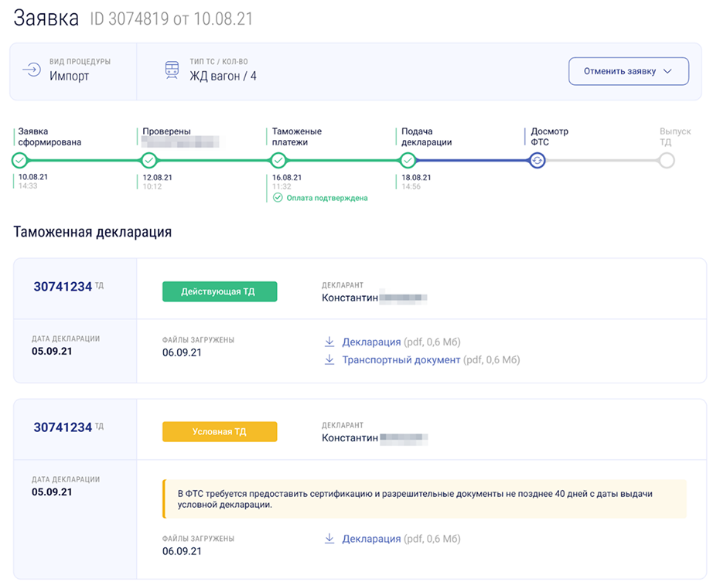Click the Досмотр ФТС in-progress step icon
This screenshot has height=582, width=720.
click(x=537, y=161)
